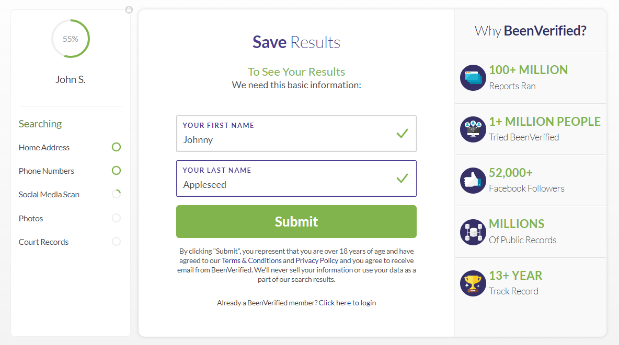Click the Your First Name field
619x345 pixels.
point(296,134)
